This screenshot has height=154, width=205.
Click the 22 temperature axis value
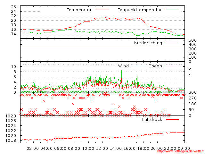click(13, 16)
